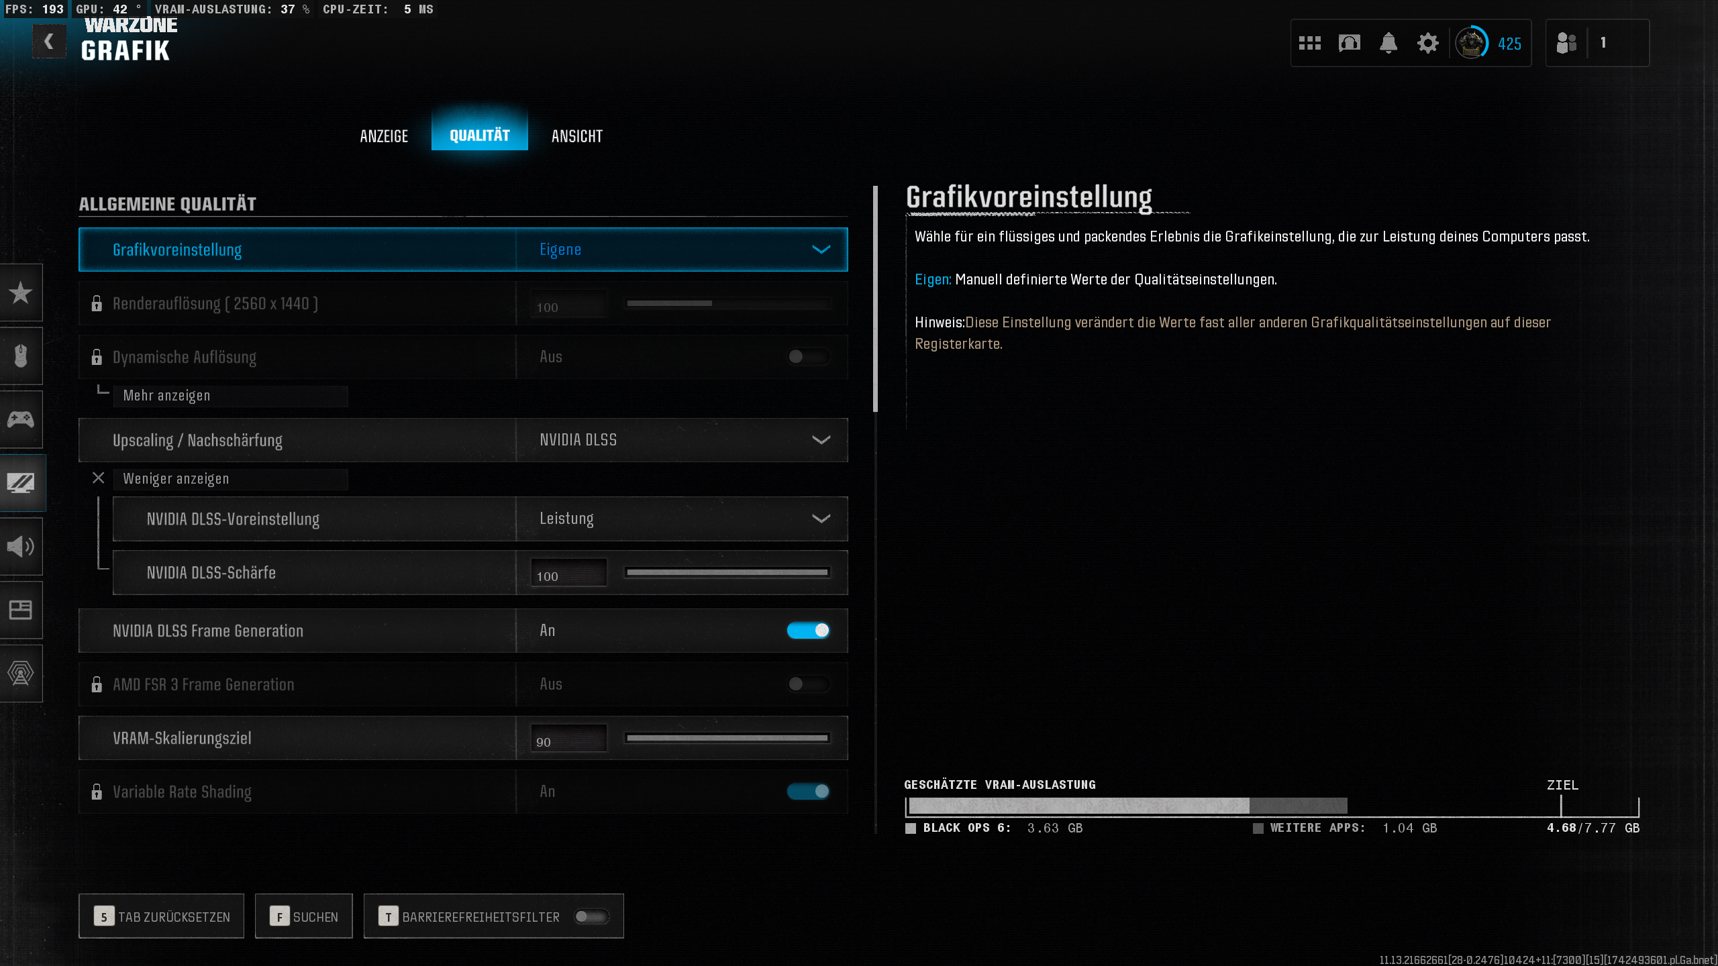Open the notifications bell icon
The height and width of the screenshot is (966, 1718).
point(1388,43)
